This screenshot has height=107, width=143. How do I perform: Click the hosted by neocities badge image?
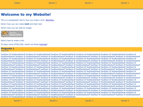click(12, 34)
